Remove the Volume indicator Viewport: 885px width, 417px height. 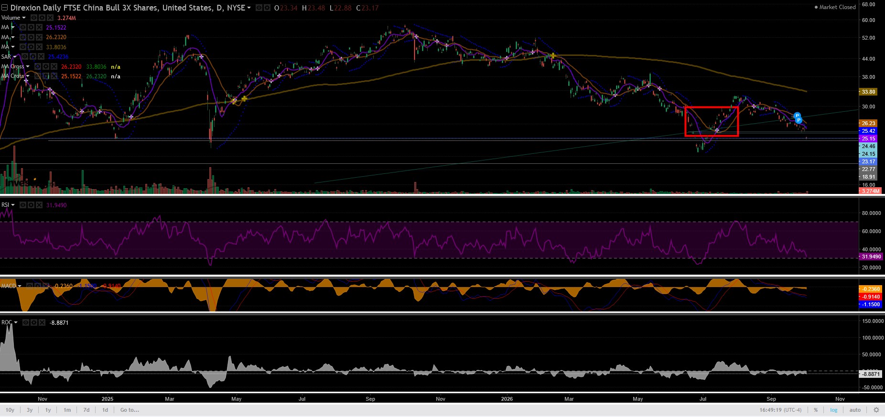click(x=50, y=18)
